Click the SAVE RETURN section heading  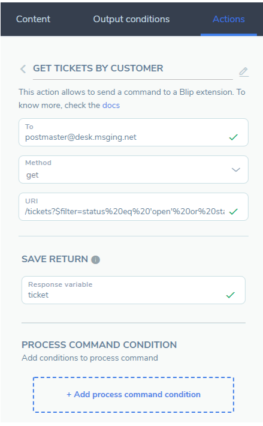[x=55, y=259]
